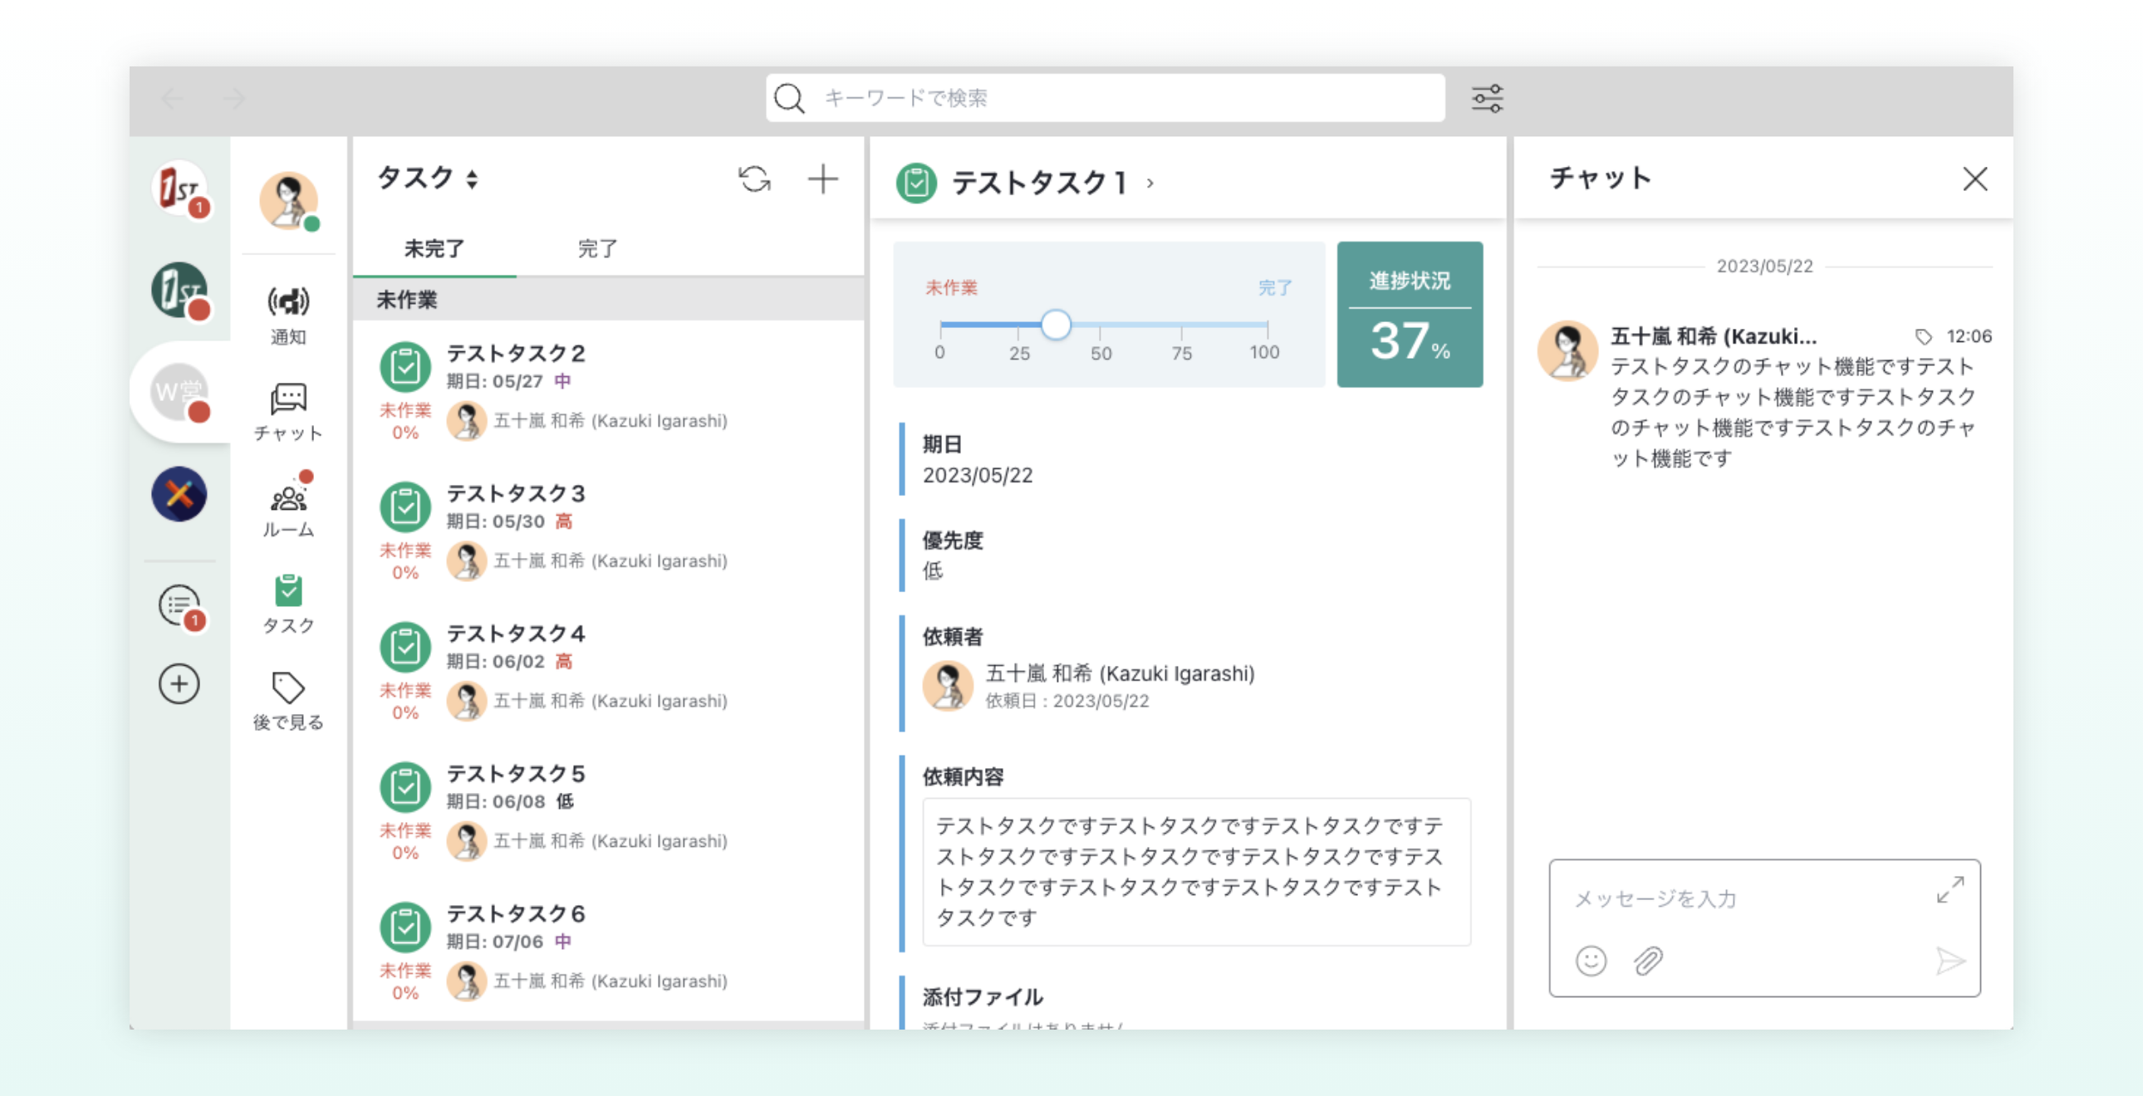This screenshot has width=2143, height=1096.
Task: Expand the message input box
Action: [1950, 890]
